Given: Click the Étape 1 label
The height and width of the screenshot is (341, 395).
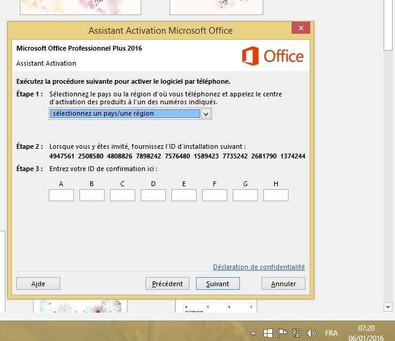Looking at the screenshot, I should (29, 94).
